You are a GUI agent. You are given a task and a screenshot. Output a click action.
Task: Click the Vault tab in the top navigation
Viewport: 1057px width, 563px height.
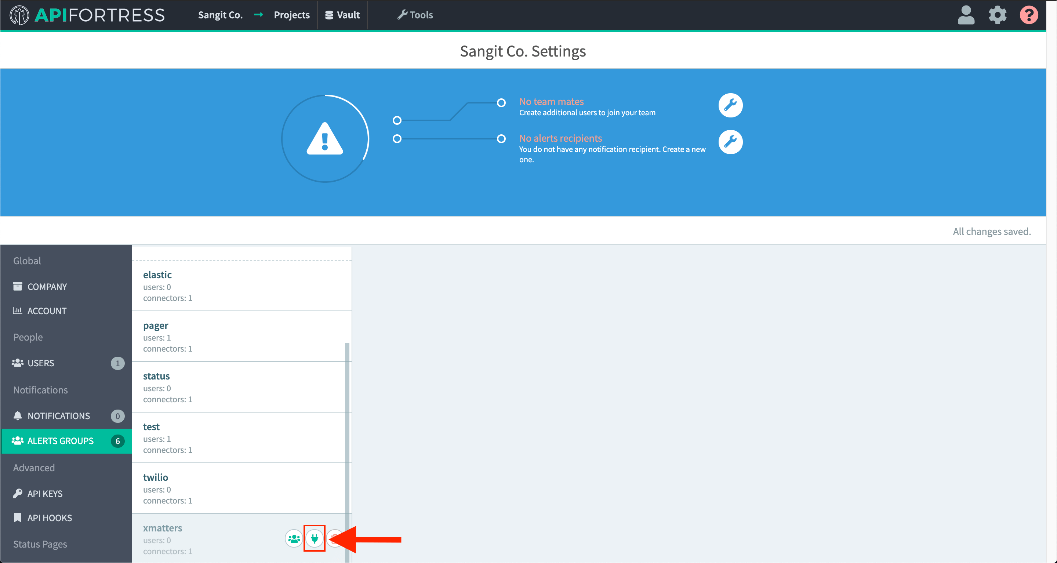coord(343,14)
